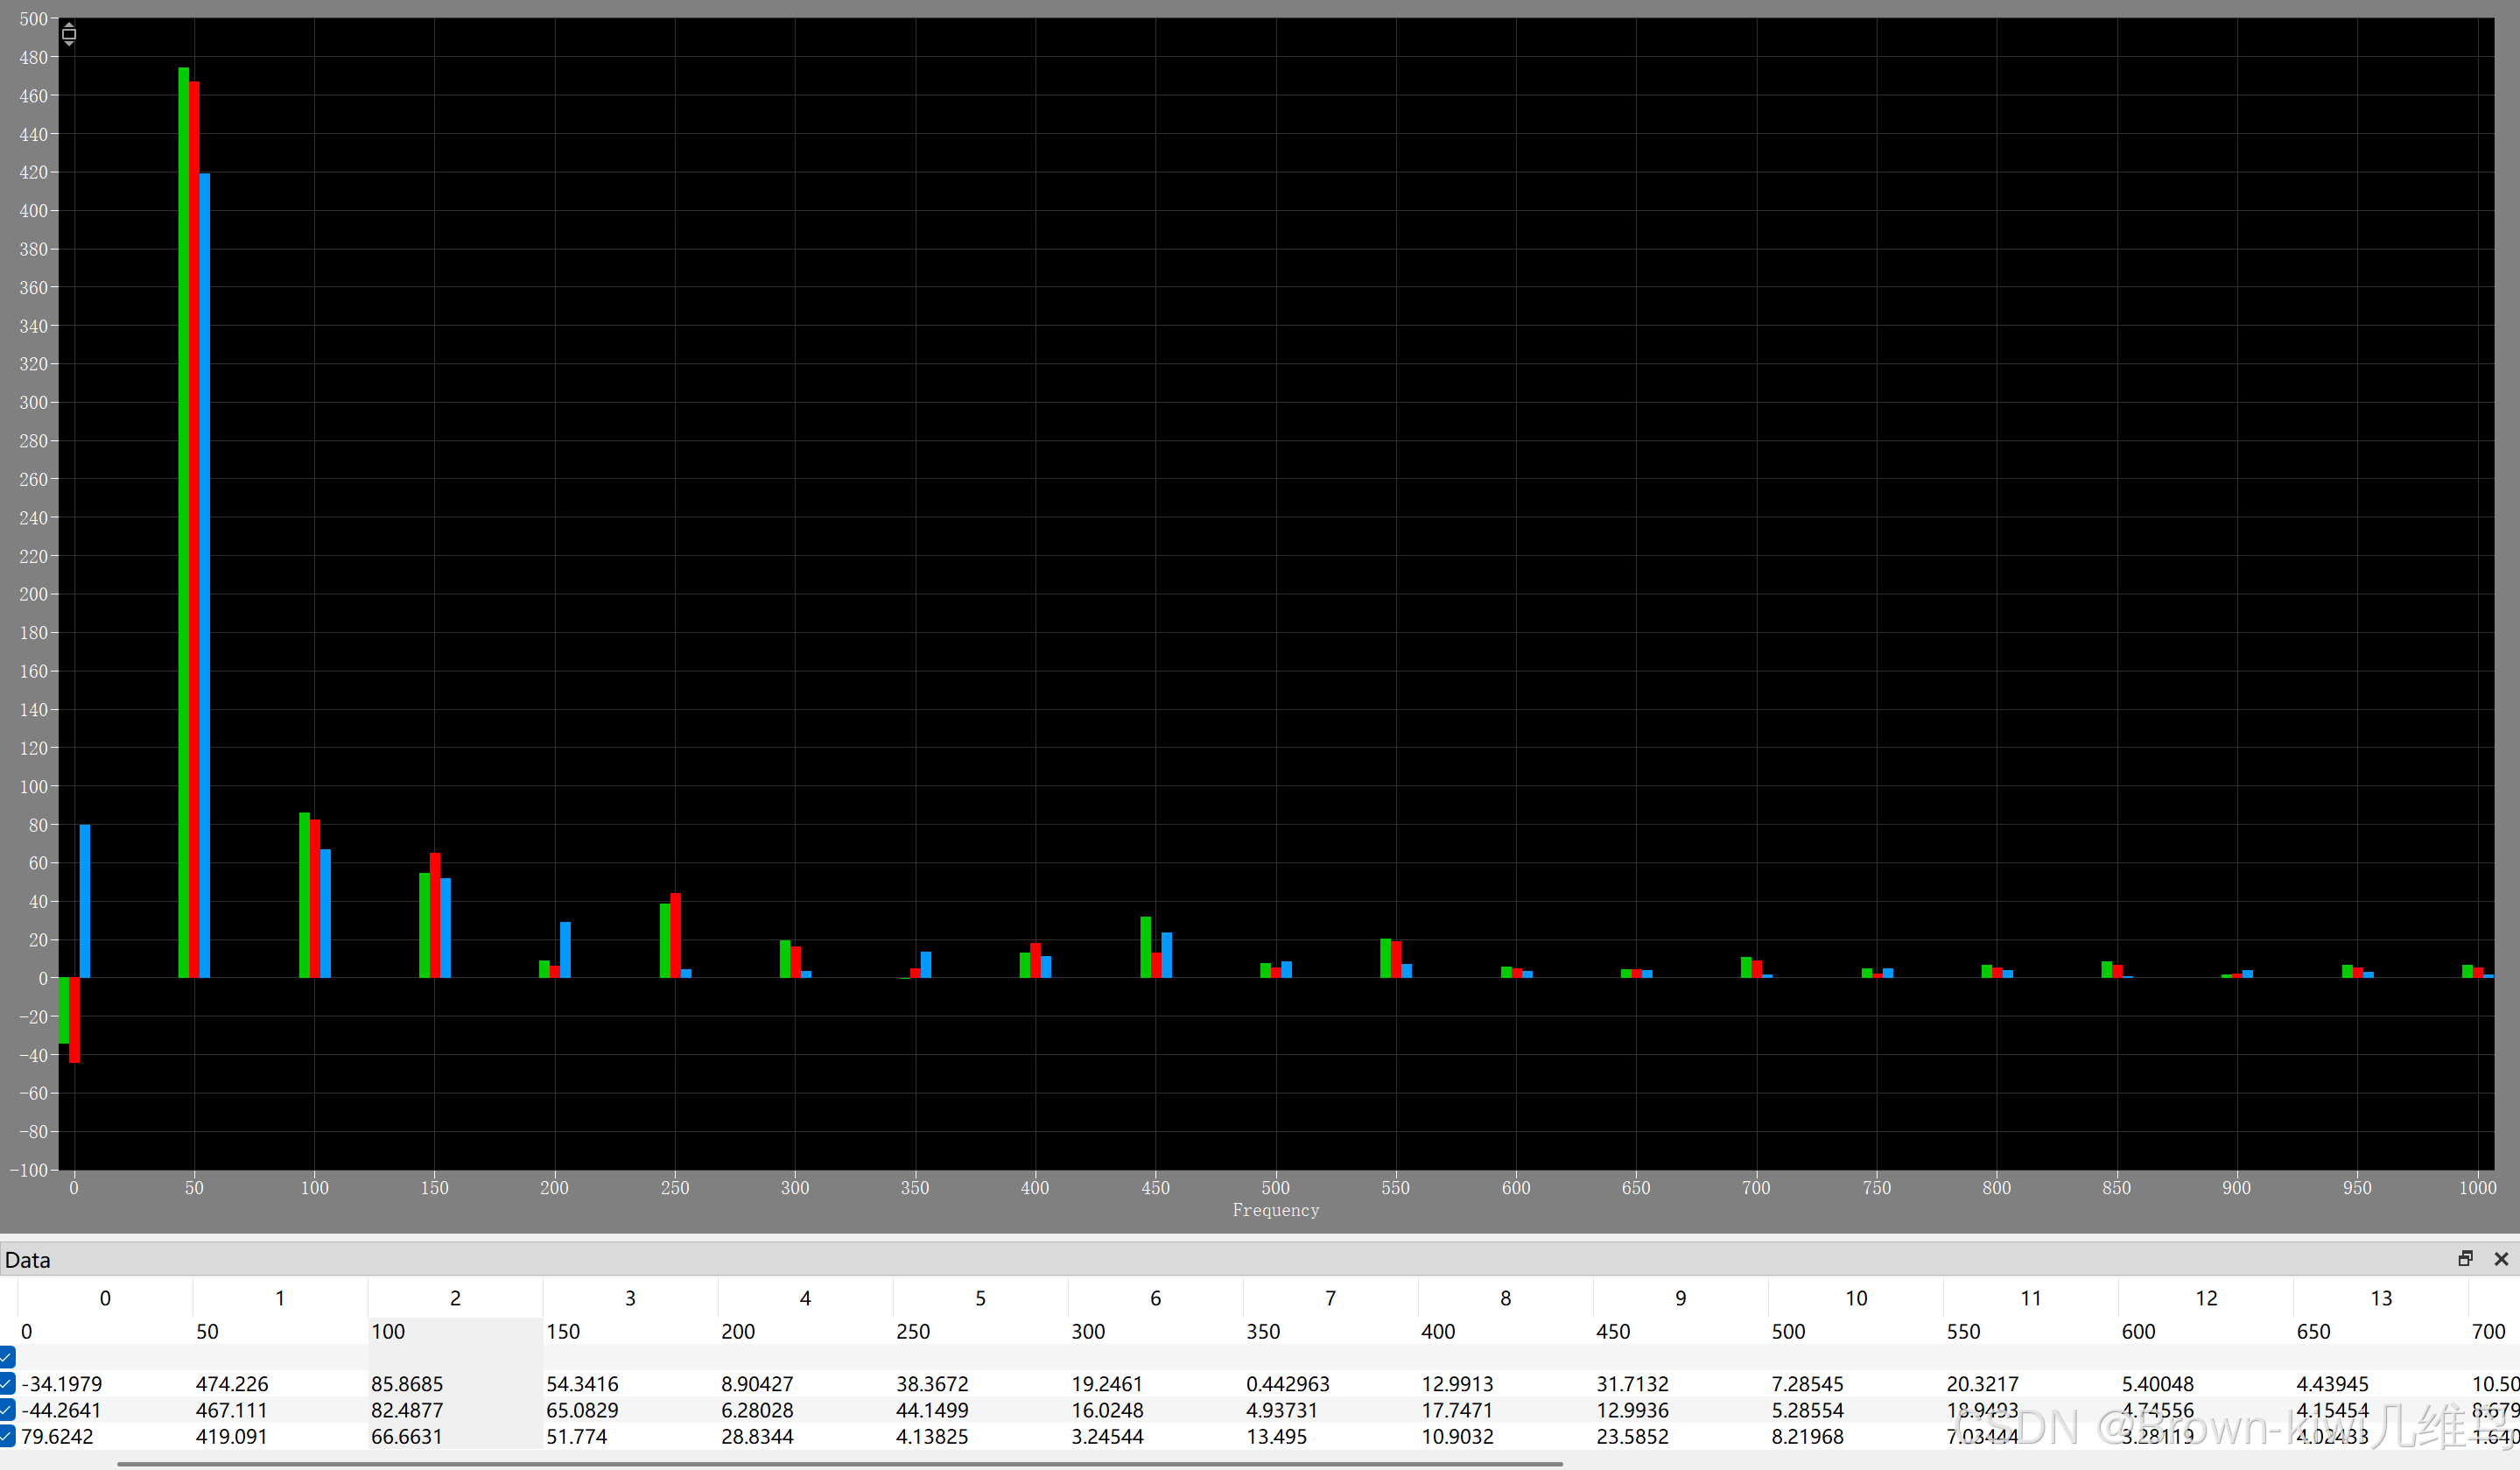Close the Data panel
The height and width of the screenshot is (1470, 2520).
2501,1259
